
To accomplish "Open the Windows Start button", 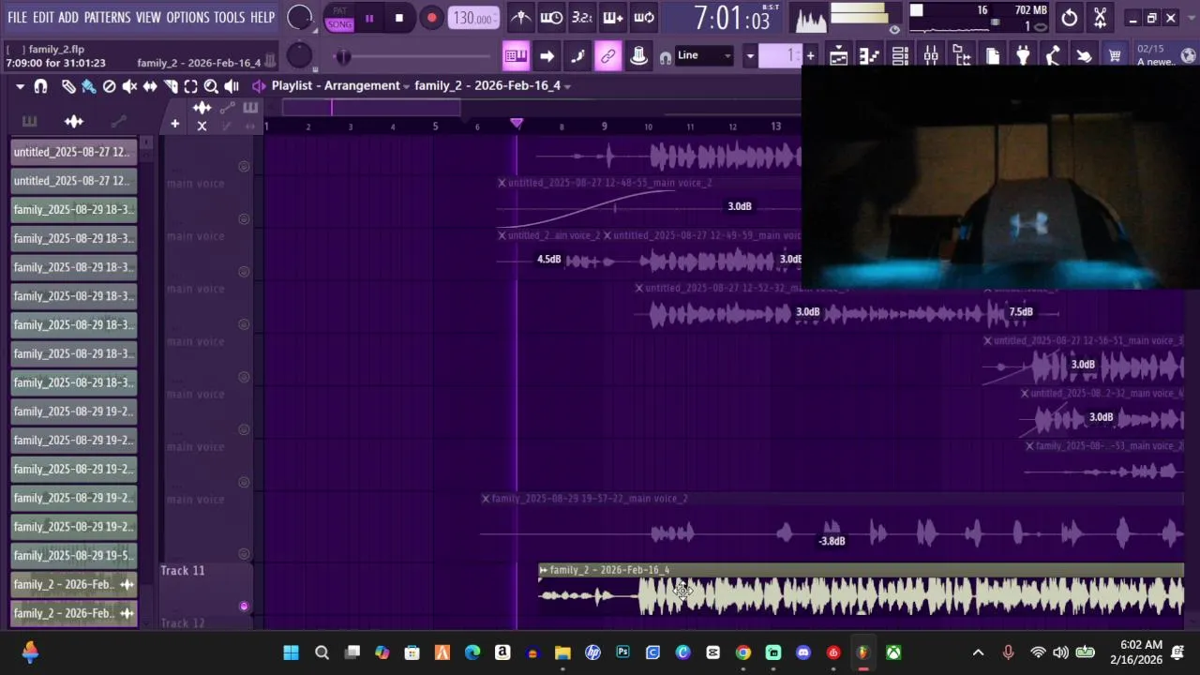I will 291,652.
